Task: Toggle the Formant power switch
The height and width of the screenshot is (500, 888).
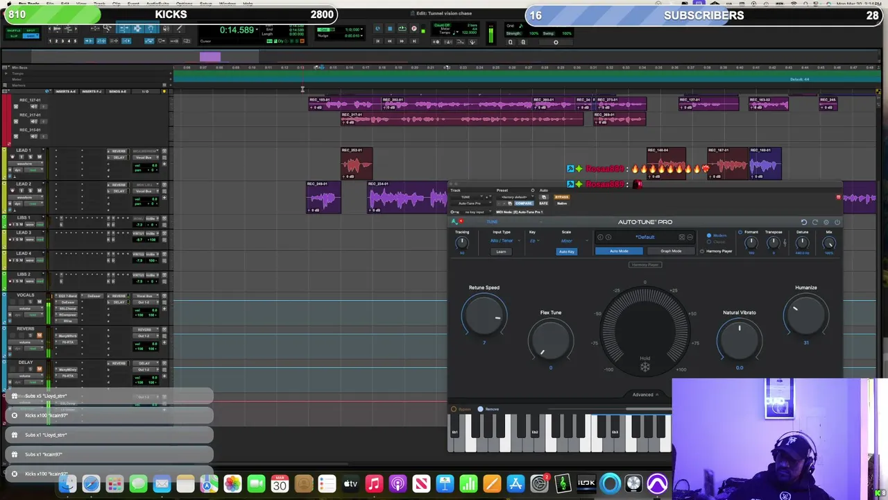Action: (x=740, y=232)
